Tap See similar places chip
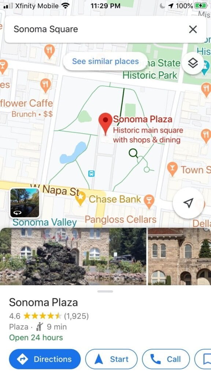This screenshot has height=376, width=211. pyautogui.click(x=105, y=61)
